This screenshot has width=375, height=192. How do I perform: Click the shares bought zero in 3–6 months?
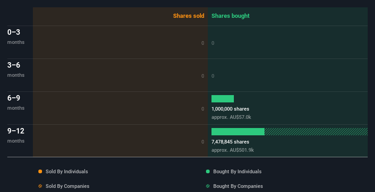[213, 76]
